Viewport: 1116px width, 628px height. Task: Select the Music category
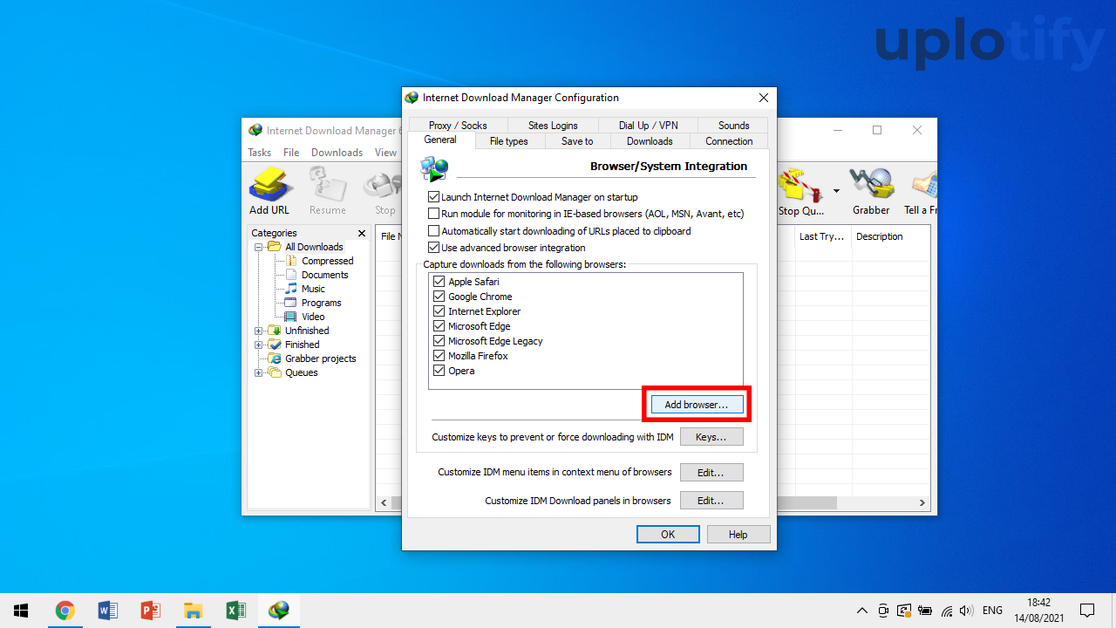[313, 289]
